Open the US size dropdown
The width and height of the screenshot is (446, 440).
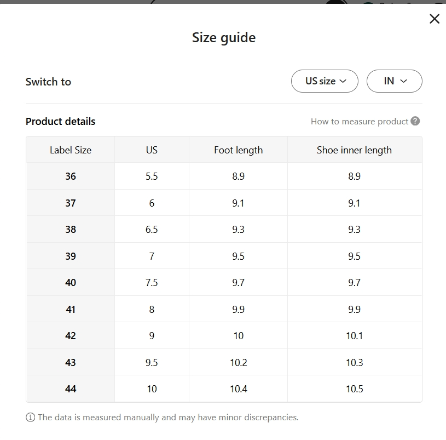point(325,81)
